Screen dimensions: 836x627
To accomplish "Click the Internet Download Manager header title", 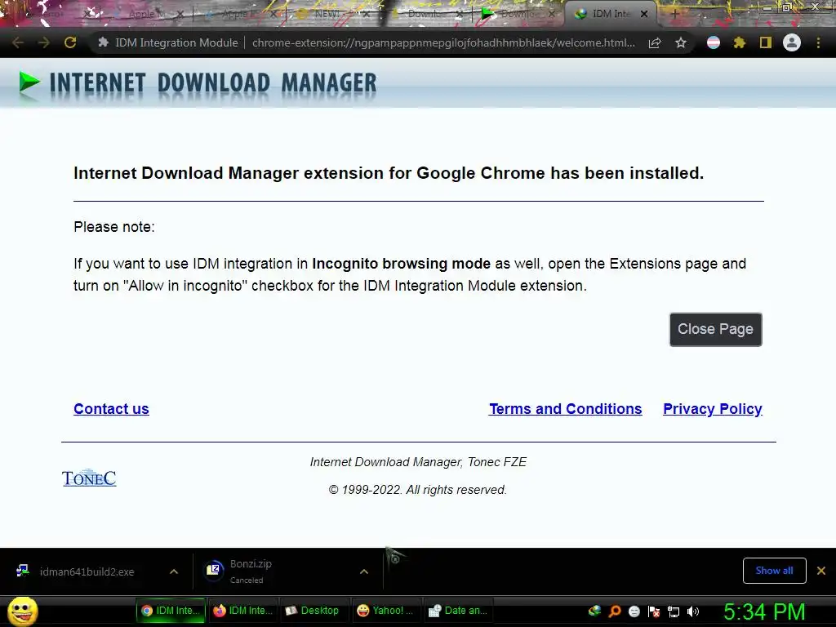I will coord(213,84).
